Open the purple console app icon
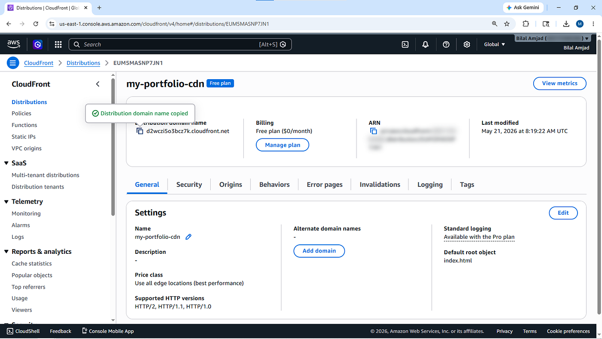This screenshot has width=602, height=339. (38, 44)
